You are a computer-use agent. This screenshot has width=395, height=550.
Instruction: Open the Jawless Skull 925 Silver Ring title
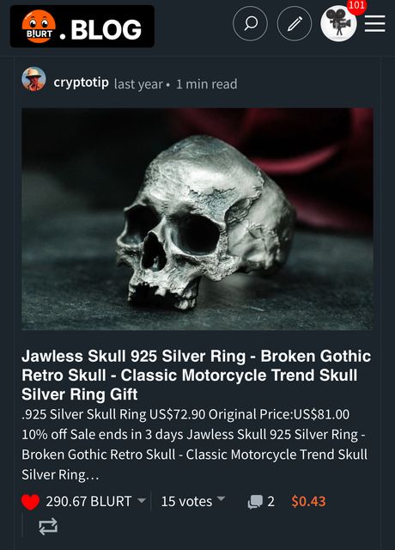click(x=197, y=376)
